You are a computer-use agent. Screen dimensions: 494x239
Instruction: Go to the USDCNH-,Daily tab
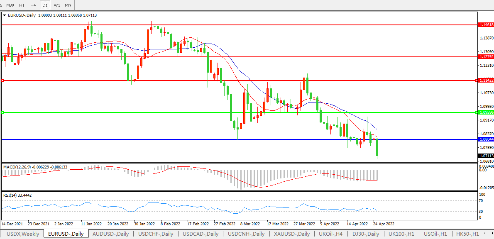coord(245,234)
